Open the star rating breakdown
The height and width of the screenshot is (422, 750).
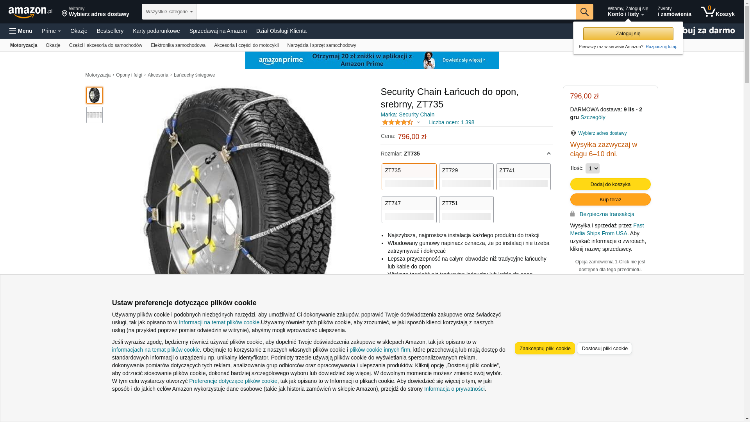(x=401, y=122)
